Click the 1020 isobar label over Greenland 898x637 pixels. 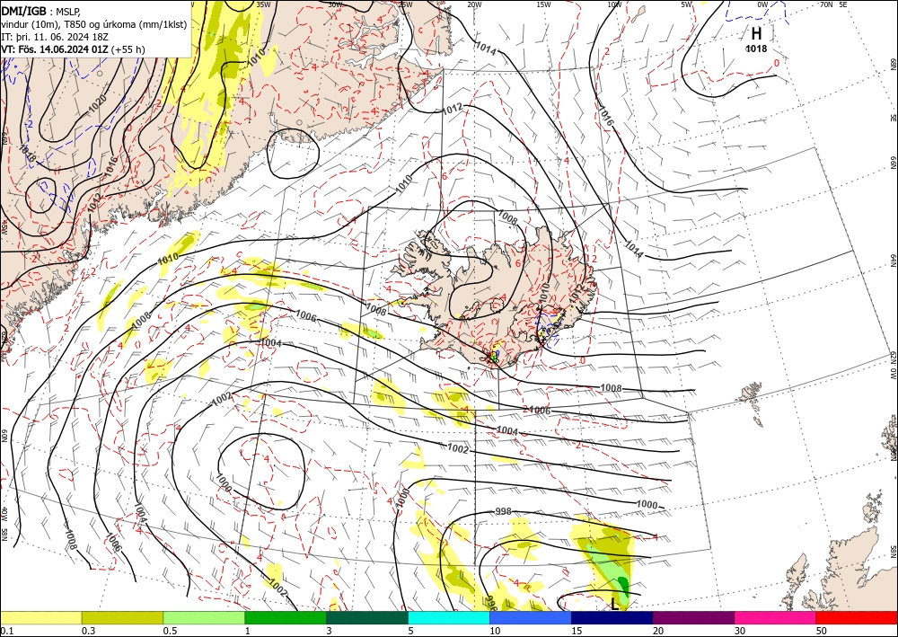coord(97,103)
